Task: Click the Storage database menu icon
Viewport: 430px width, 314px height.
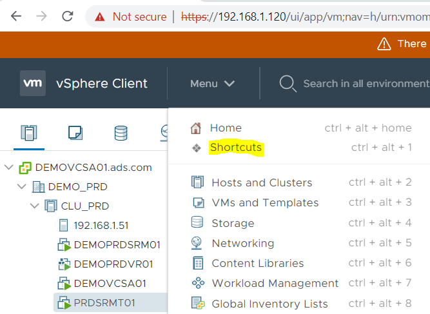Action: (x=197, y=222)
